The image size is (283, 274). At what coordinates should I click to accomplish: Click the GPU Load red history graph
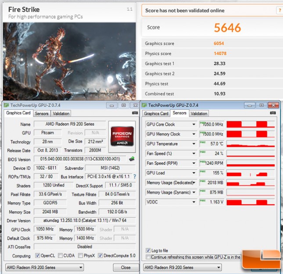click(x=251, y=173)
